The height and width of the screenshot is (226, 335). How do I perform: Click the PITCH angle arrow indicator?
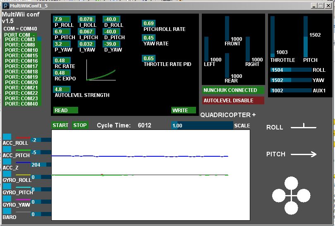[x=304, y=154]
